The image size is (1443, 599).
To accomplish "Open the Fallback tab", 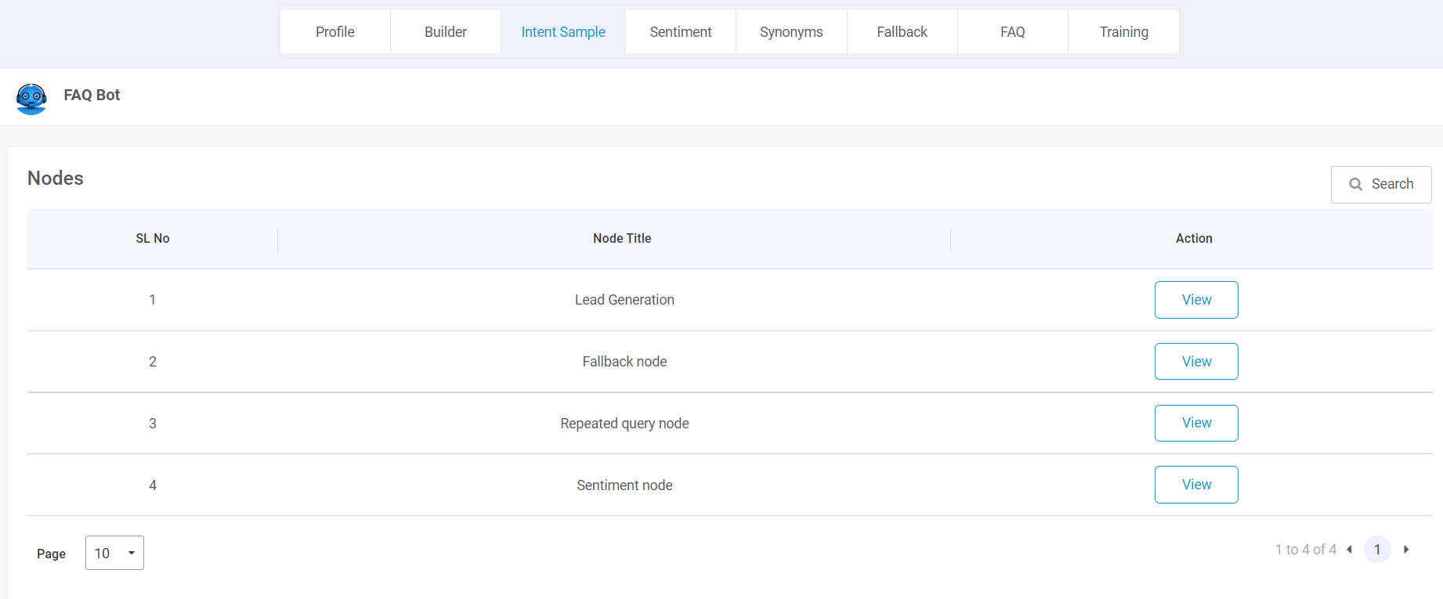I will click(x=902, y=32).
